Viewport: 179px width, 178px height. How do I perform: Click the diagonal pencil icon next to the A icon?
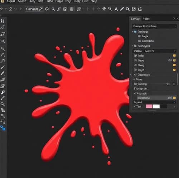point(122,9)
